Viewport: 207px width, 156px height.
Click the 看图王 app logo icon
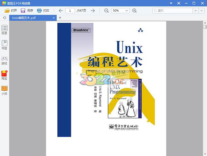point(4,3)
